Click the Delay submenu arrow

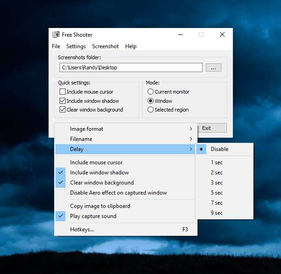tap(191, 149)
